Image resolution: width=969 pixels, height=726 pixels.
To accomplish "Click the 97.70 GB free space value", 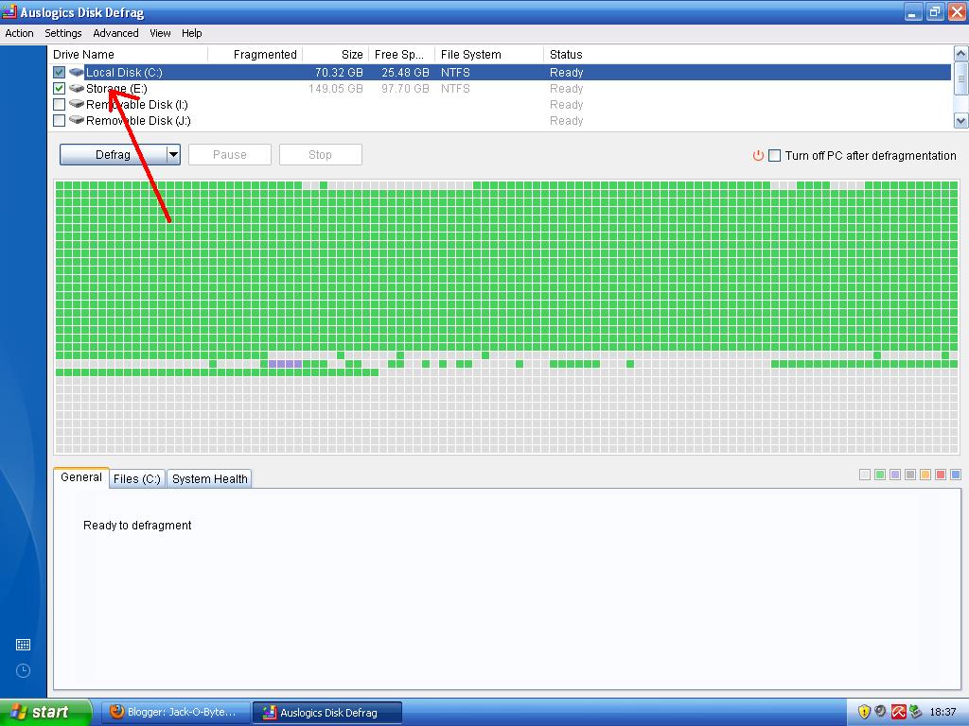I will tap(405, 88).
